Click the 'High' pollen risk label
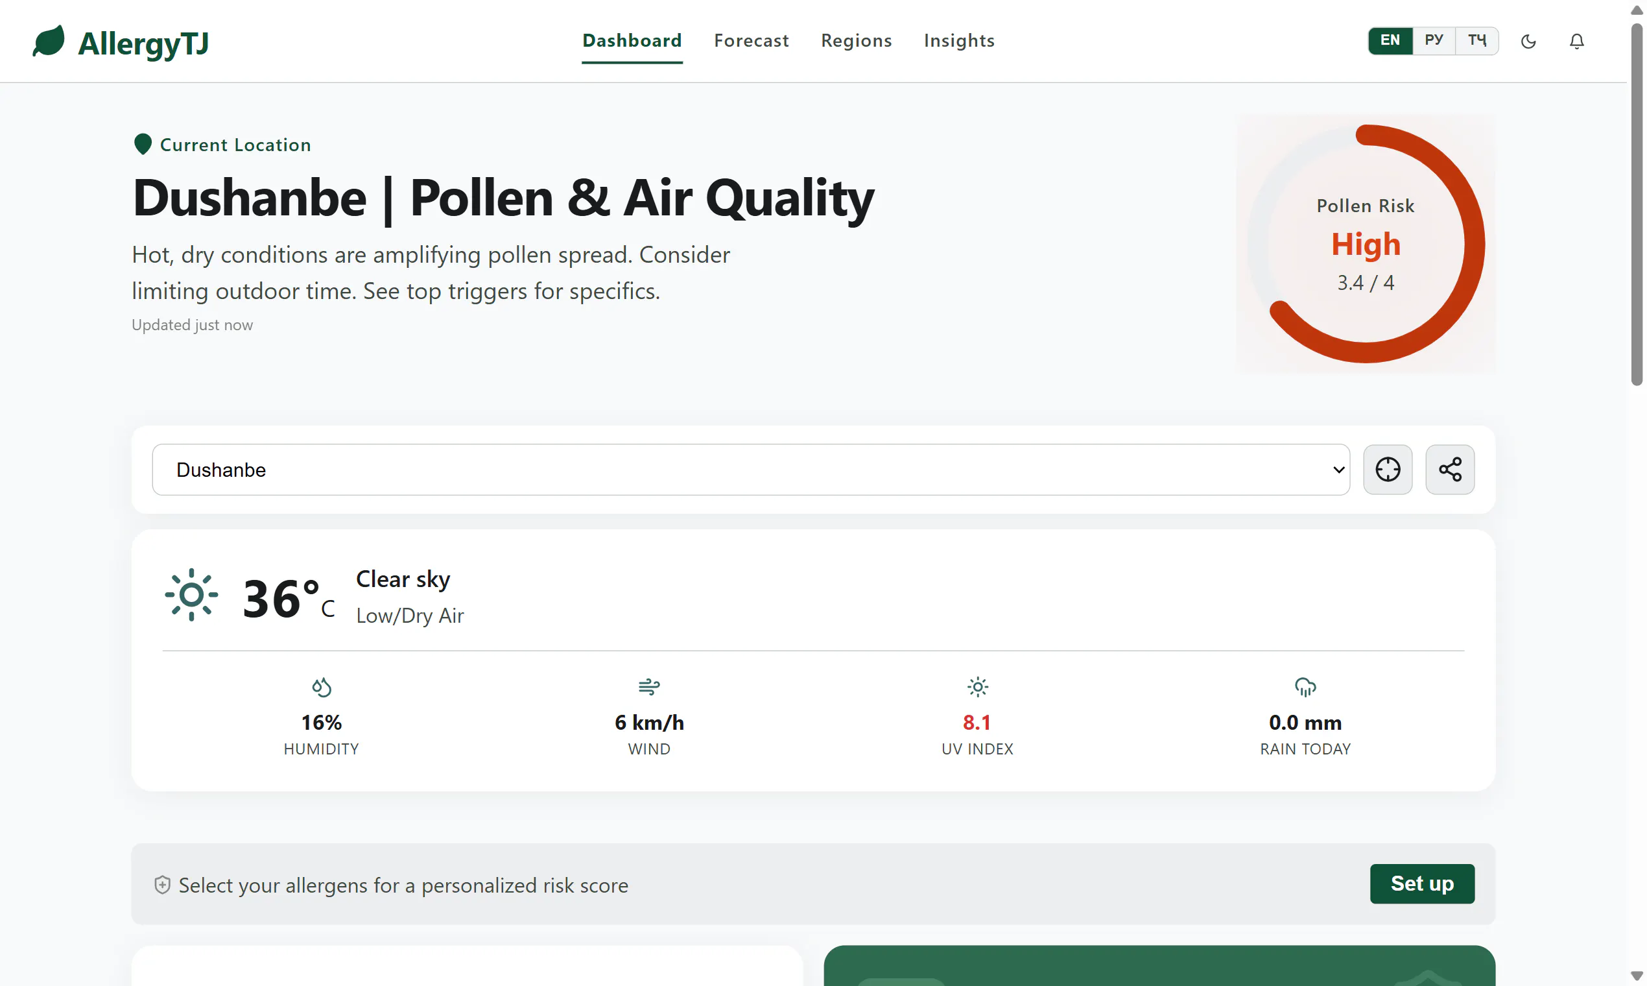This screenshot has height=986, width=1647. (x=1366, y=245)
